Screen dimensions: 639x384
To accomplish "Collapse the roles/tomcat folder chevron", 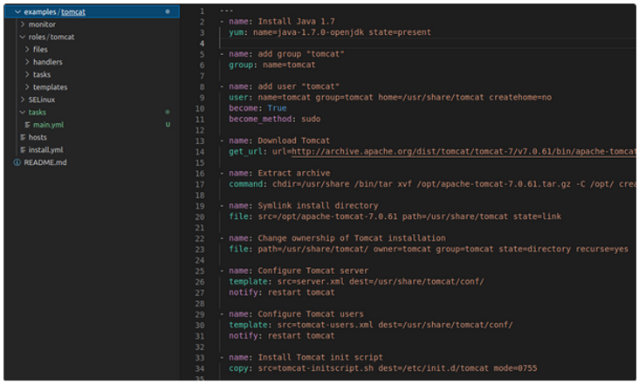I will click(x=23, y=37).
